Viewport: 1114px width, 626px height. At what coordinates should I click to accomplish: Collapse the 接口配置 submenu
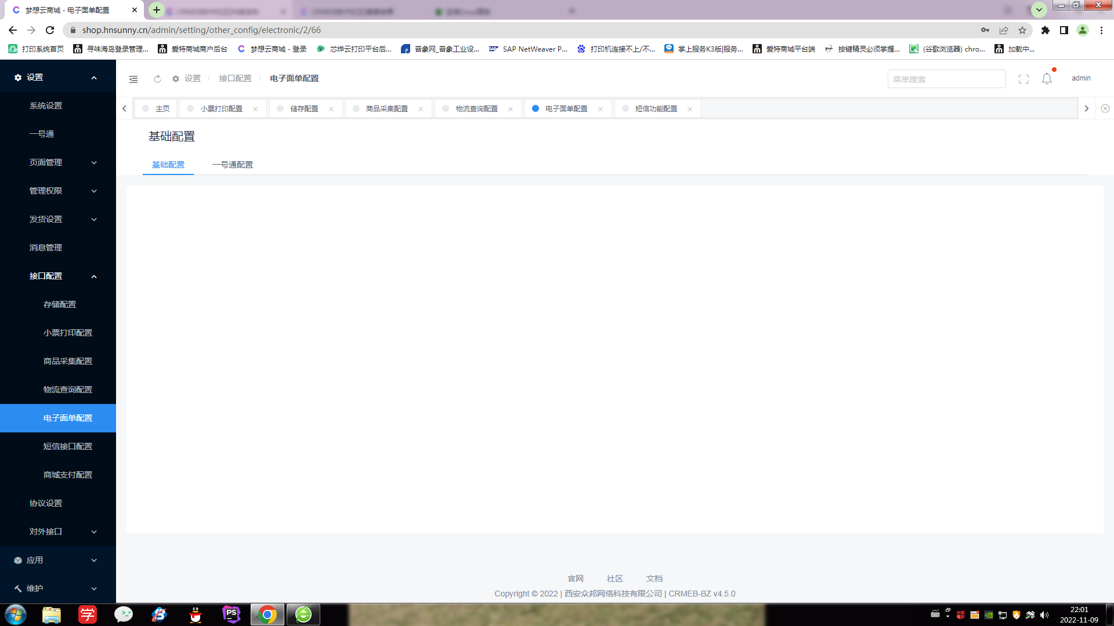coord(58,276)
